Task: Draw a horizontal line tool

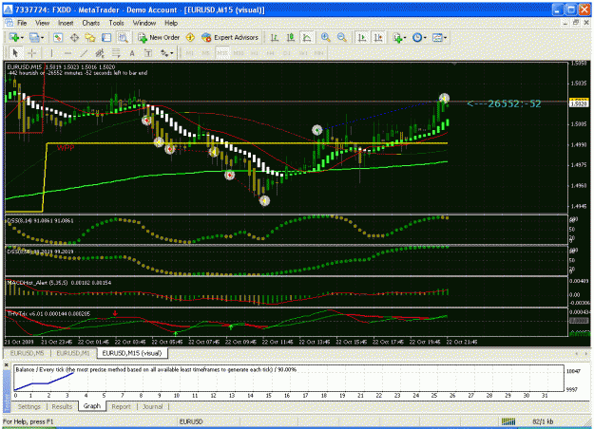Action: [x=67, y=53]
